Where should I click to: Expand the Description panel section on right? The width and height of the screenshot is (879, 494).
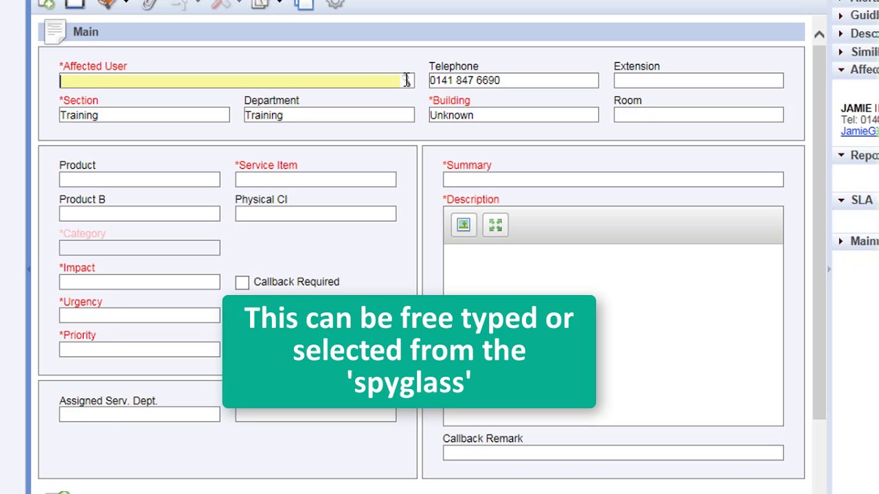(841, 34)
